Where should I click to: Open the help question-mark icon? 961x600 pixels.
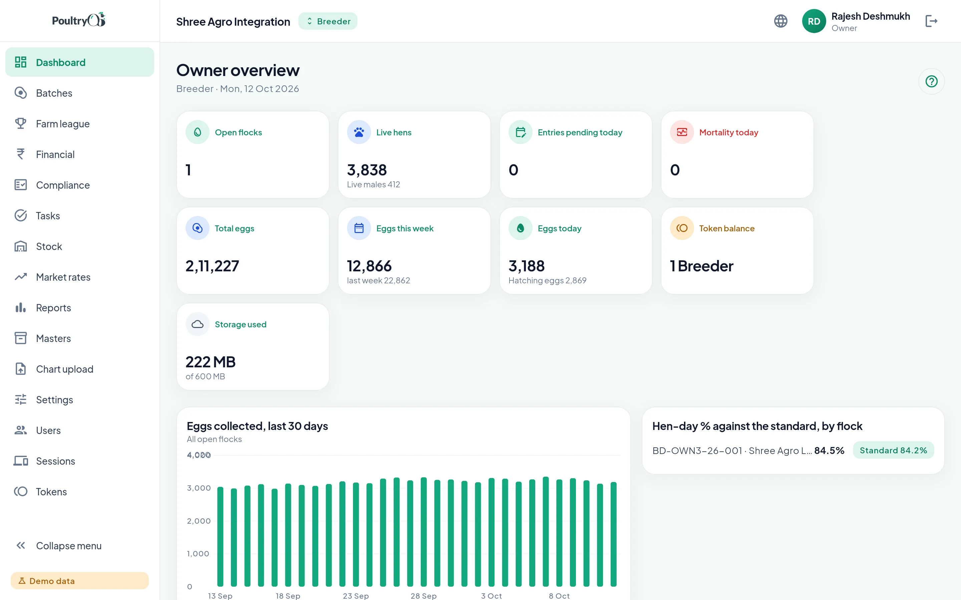pos(931,81)
